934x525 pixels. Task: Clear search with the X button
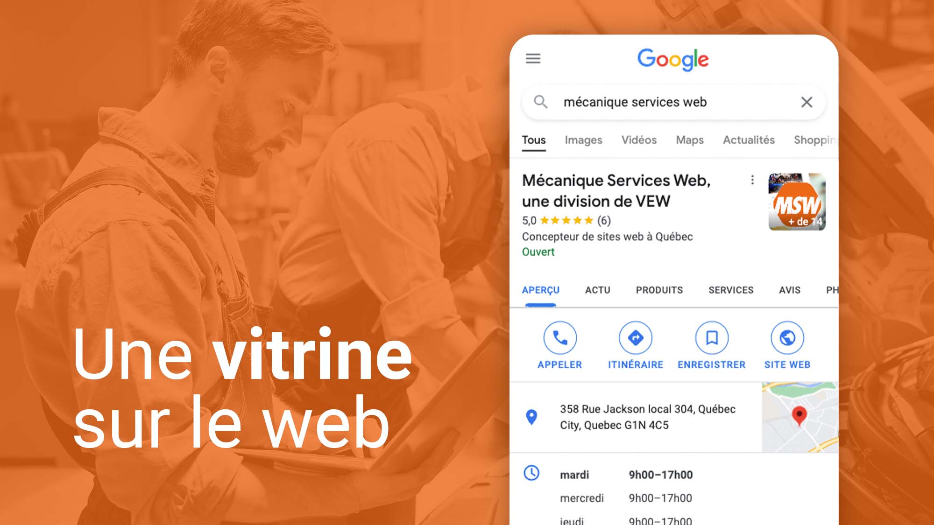[x=807, y=102]
